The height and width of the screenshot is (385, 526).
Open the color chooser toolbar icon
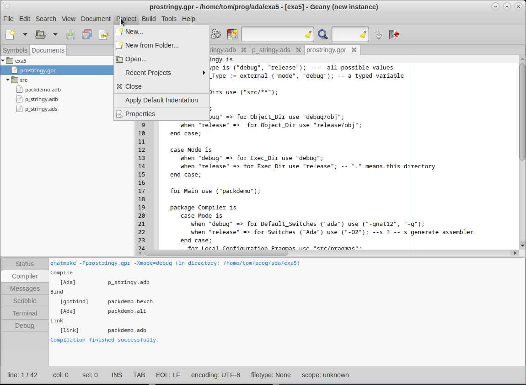(x=232, y=34)
